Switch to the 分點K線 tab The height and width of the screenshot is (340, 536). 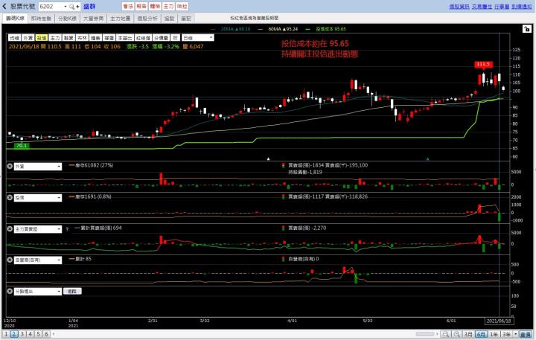click(x=67, y=19)
